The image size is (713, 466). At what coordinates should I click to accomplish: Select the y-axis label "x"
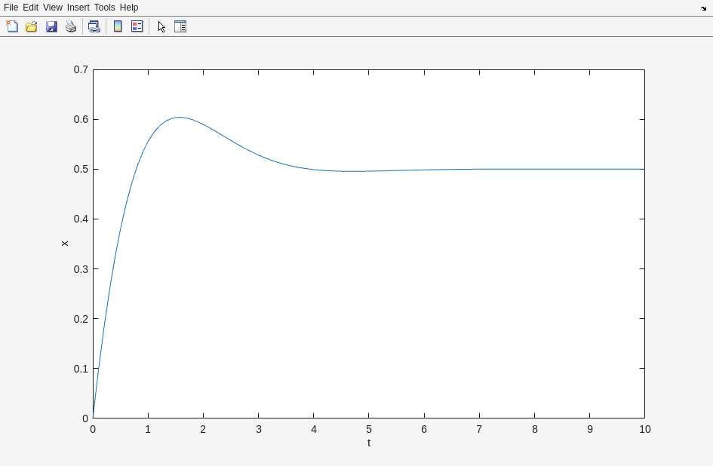click(x=65, y=244)
